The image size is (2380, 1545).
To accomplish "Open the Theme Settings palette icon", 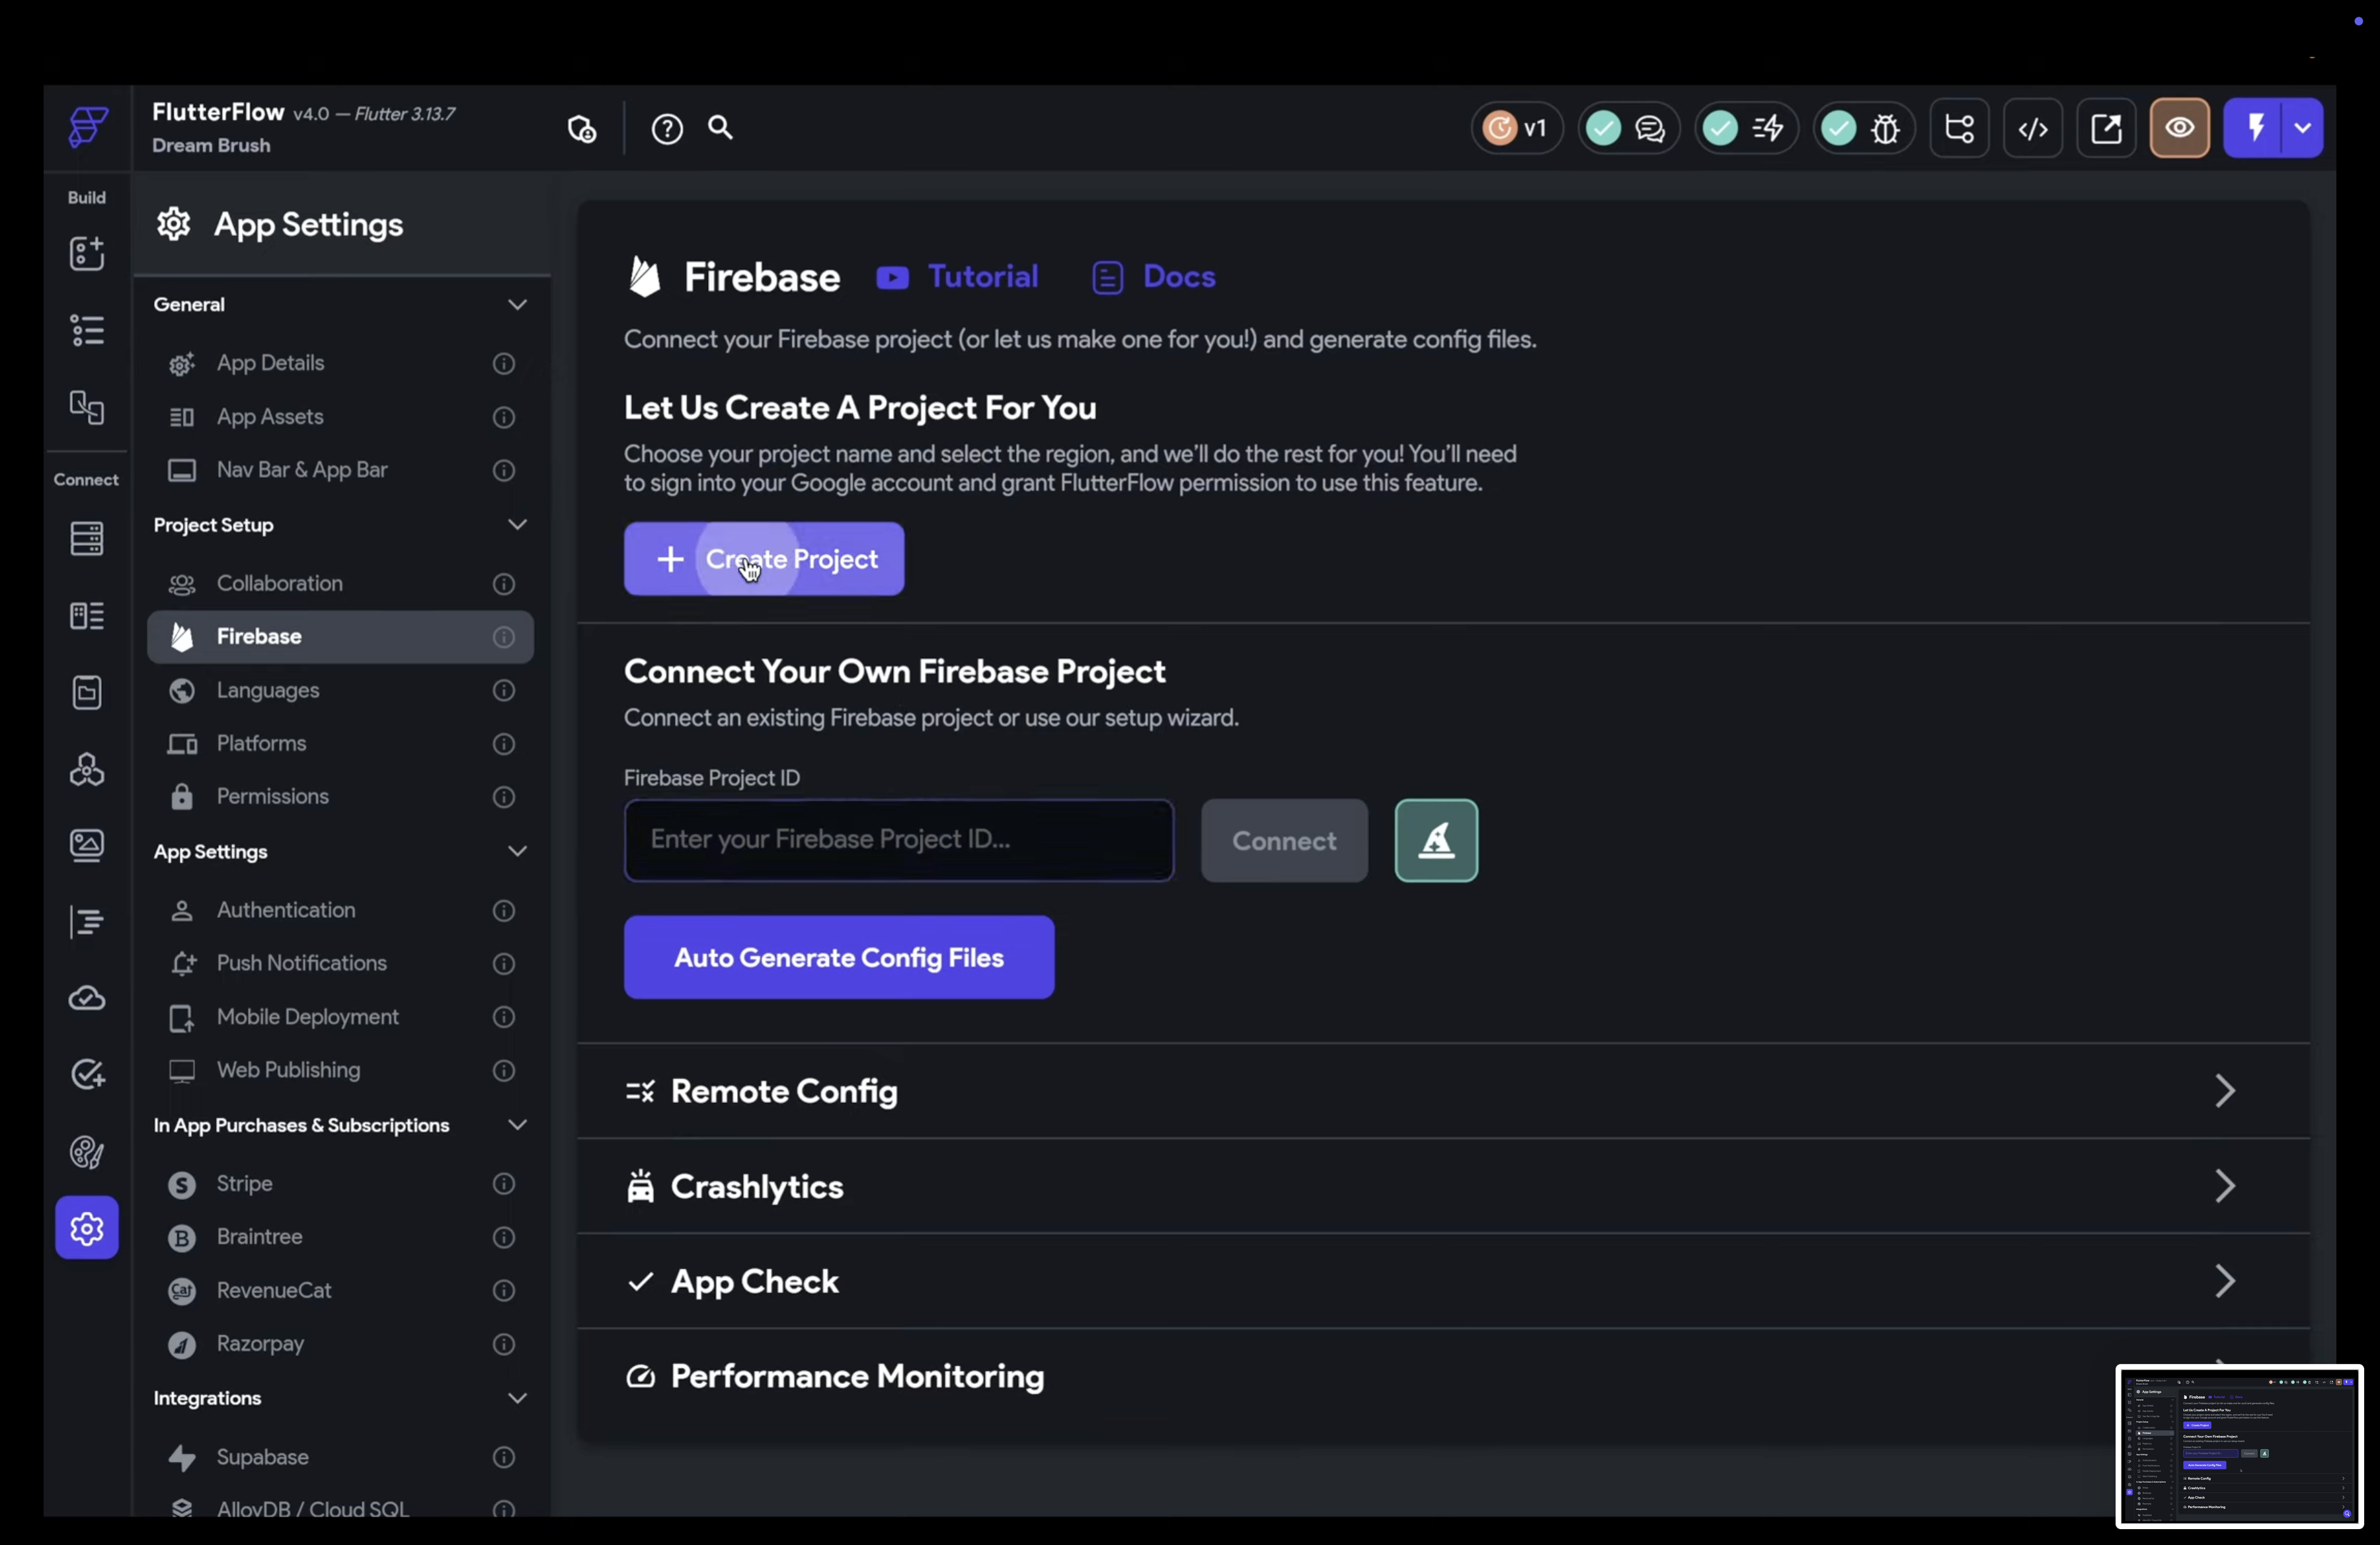I will 87,1152.
